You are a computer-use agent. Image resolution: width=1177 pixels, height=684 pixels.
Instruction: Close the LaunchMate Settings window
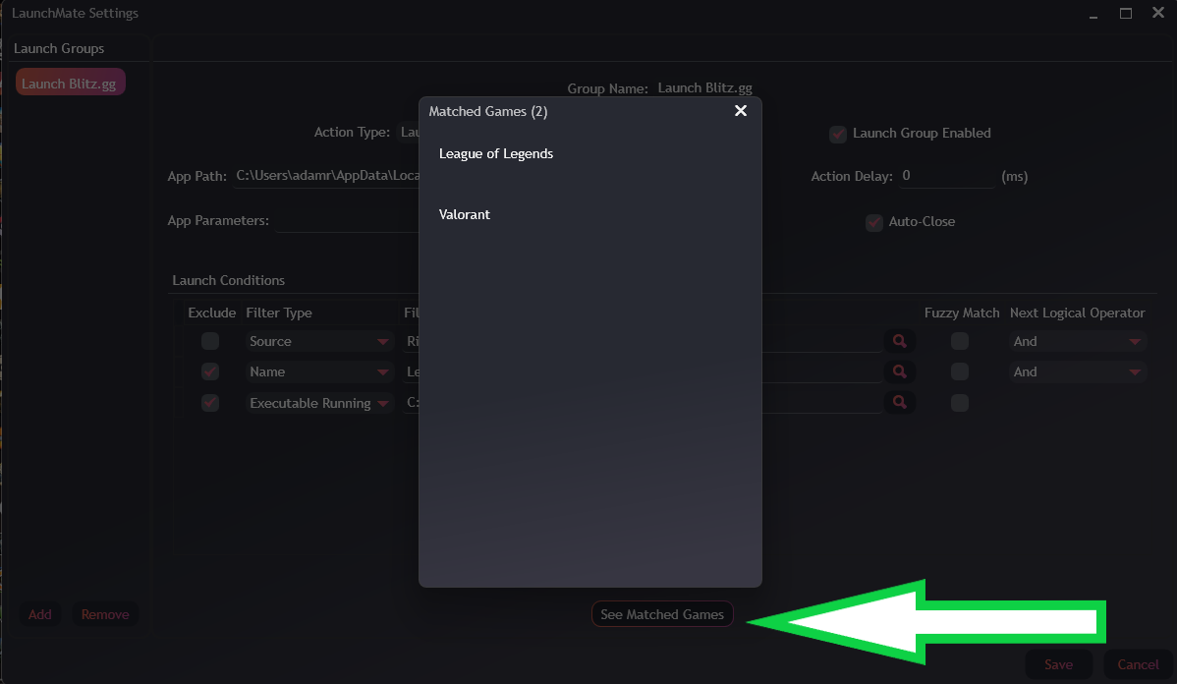coord(1157,14)
